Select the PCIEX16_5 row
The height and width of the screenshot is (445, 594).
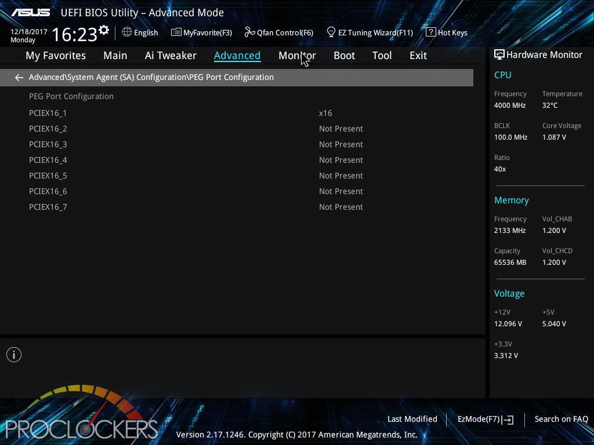(x=237, y=176)
